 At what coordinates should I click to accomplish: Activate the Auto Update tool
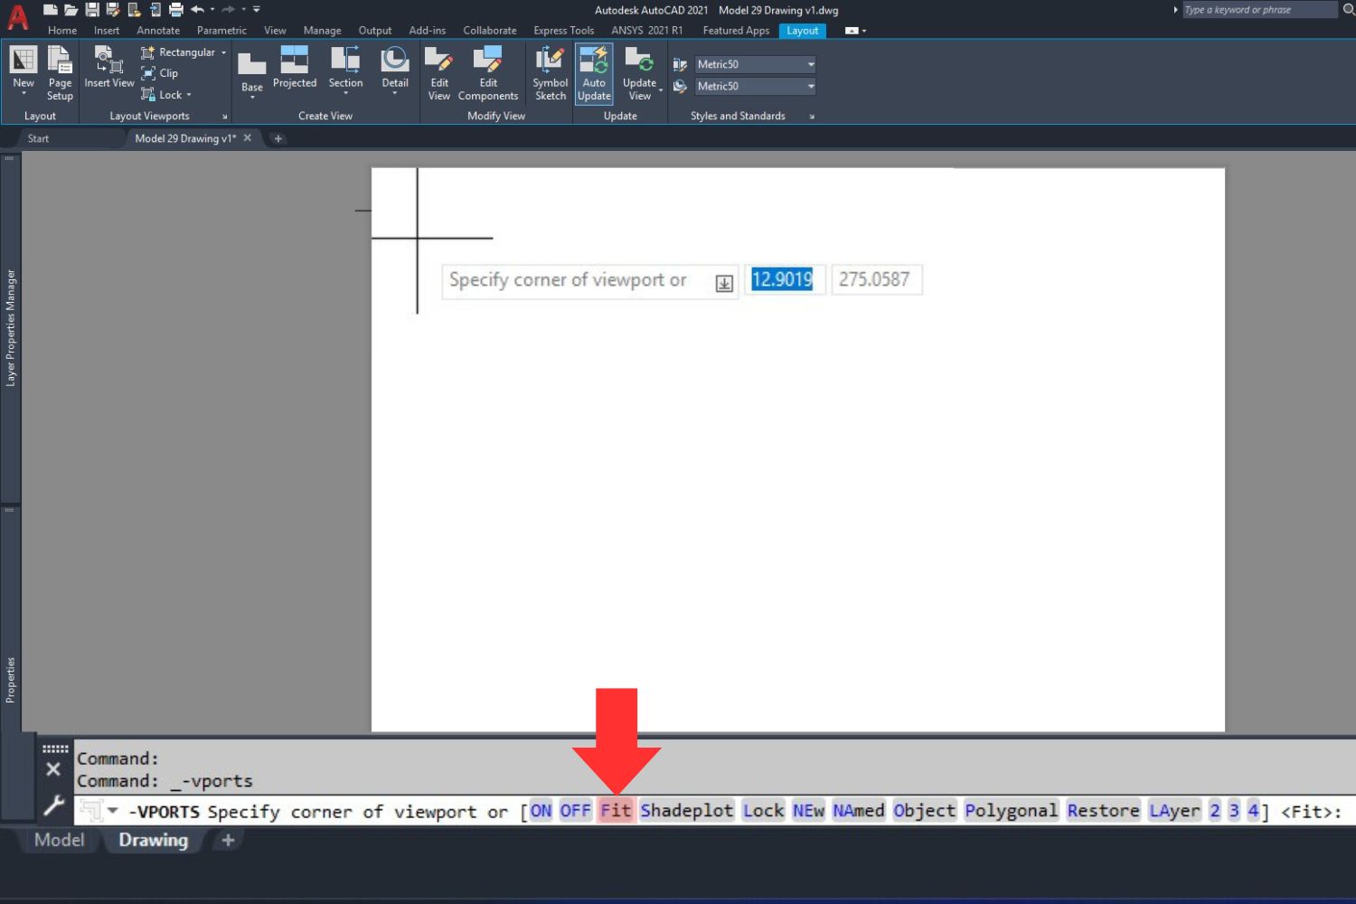click(x=594, y=72)
